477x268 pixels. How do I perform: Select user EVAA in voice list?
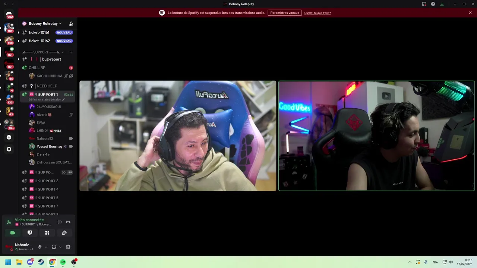click(51, 122)
